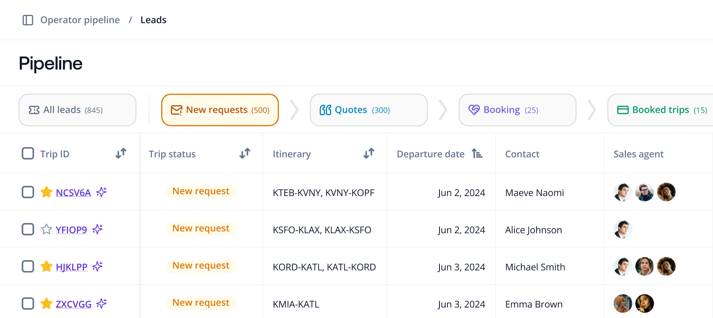Select itinerary KMIA-KATL
Screen dimensions: 713x318
(296, 304)
